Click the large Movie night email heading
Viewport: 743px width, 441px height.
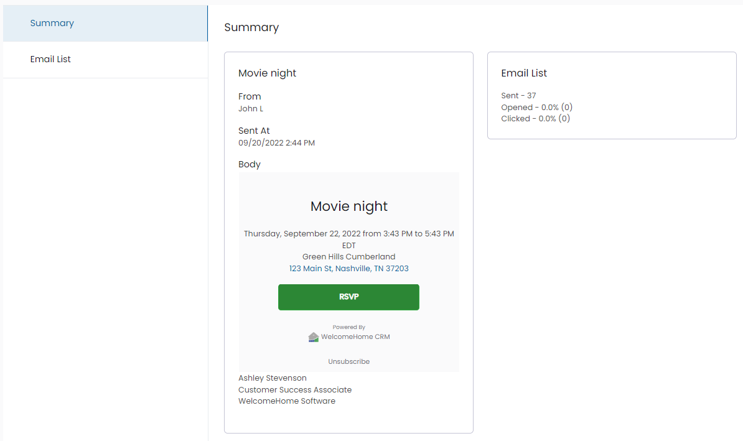pyautogui.click(x=348, y=206)
